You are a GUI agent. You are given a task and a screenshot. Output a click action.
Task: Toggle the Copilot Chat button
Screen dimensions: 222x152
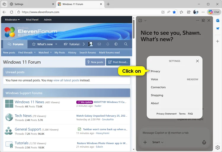[214, 12]
